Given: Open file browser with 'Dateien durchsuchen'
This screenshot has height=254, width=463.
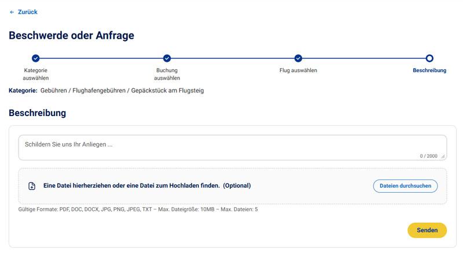Looking at the screenshot, I should pyautogui.click(x=405, y=186).
